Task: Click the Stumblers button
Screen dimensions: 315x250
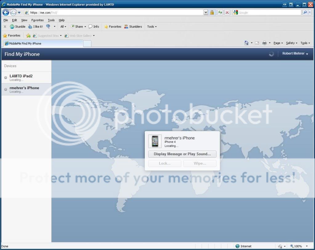Action: tap(133, 26)
